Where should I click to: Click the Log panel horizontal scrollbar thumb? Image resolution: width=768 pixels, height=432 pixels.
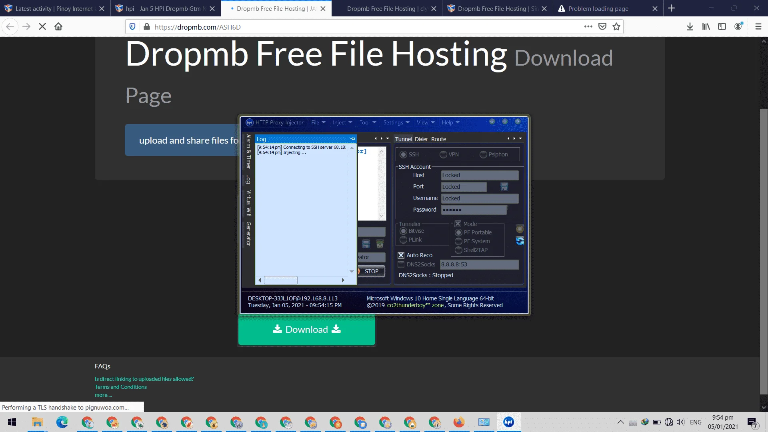click(x=281, y=280)
